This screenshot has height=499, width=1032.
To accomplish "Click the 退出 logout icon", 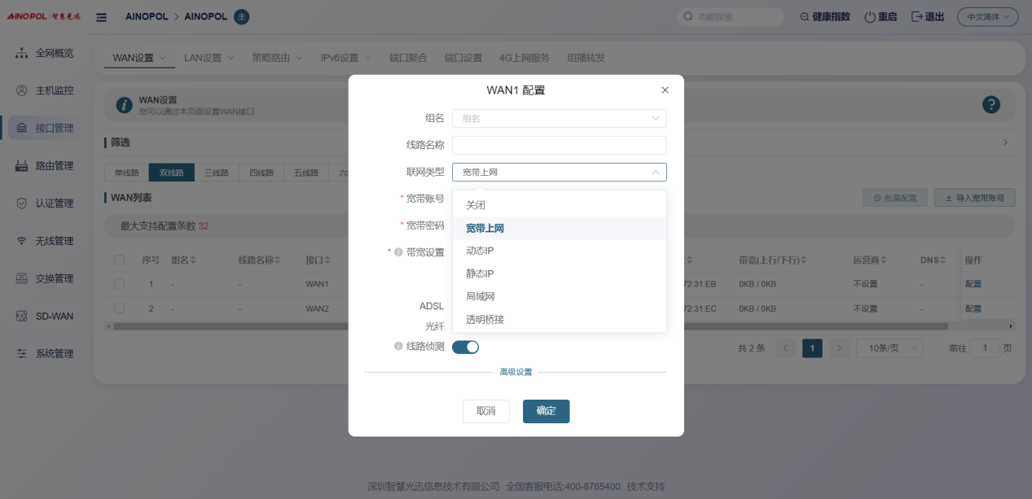I will 917,17.
